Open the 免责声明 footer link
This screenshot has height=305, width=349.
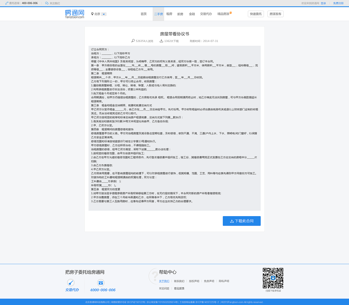click(209, 281)
